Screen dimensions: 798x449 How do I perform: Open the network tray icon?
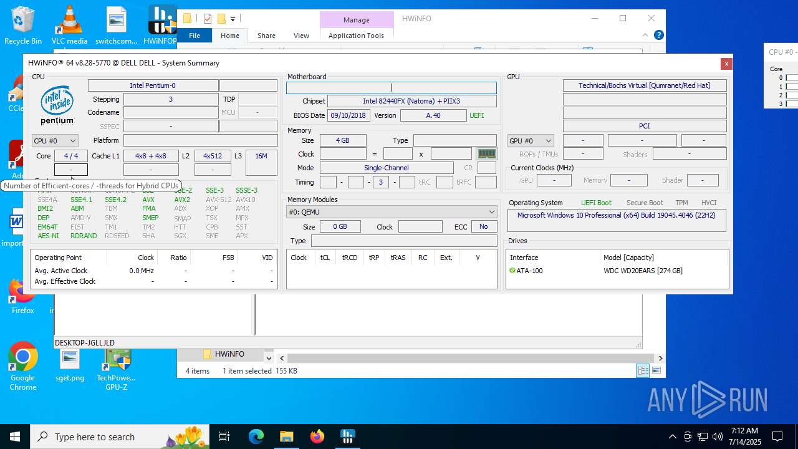pos(703,437)
